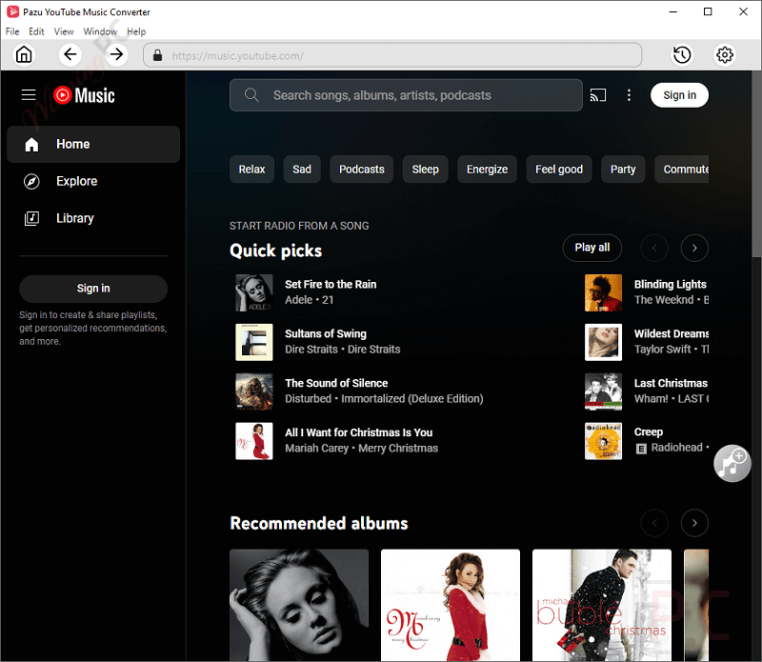The height and width of the screenshot is (662, 762).
Task: Open the Adele artist link under Set Fire
Action: tap(298, 300)
